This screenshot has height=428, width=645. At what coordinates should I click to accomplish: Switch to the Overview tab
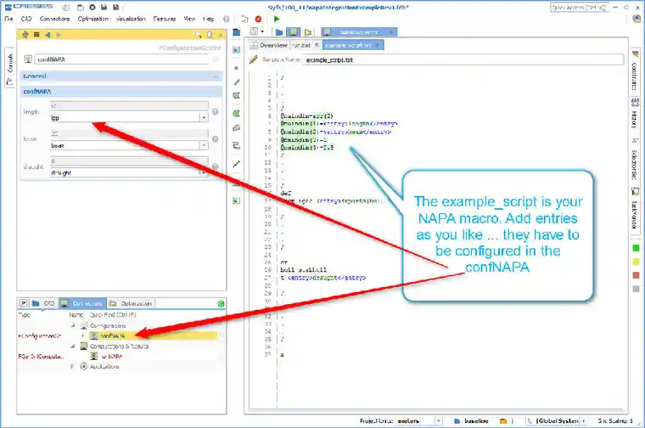click(x=269, y=45)
